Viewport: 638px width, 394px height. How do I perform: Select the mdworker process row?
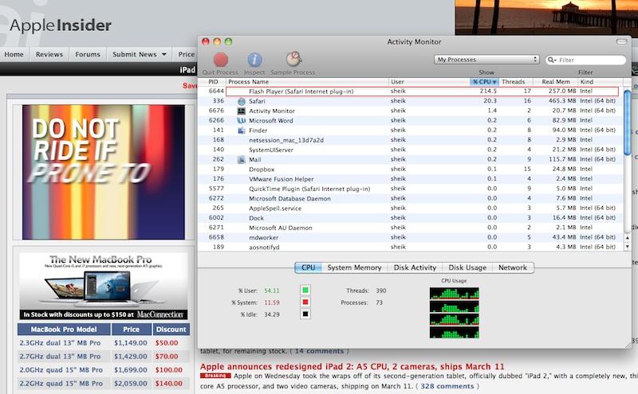411,238
